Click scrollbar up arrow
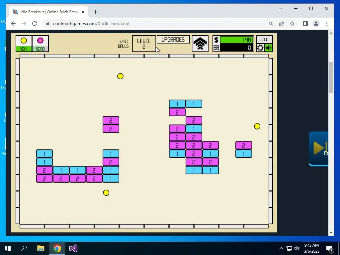The image size is (340, 255). point(331,33)
